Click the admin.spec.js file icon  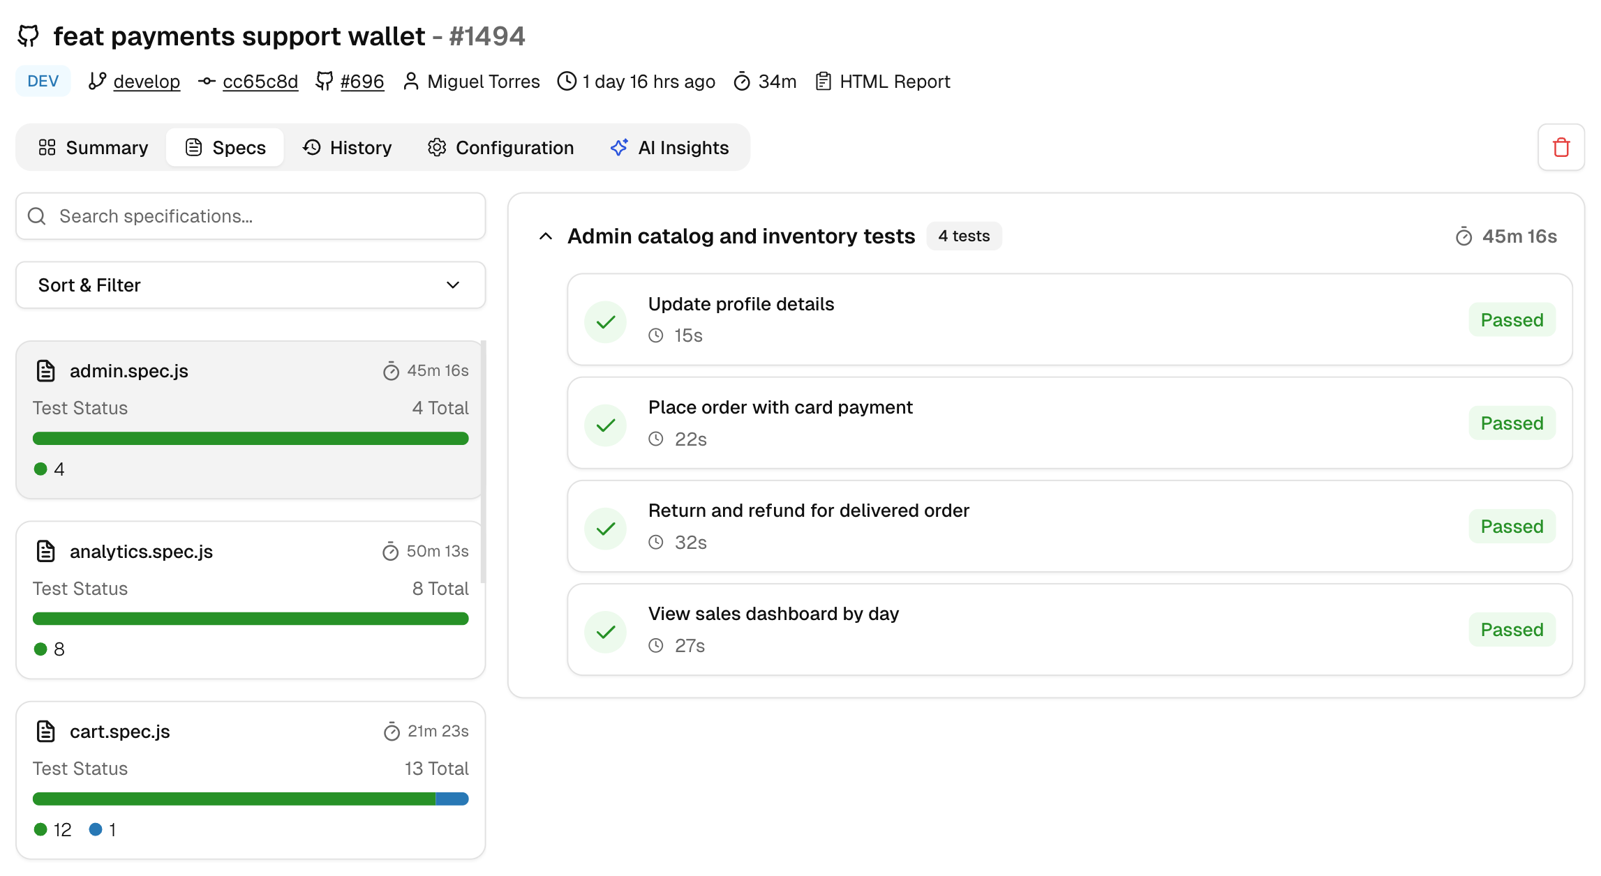pyautogui.click(x=46, y=371)
